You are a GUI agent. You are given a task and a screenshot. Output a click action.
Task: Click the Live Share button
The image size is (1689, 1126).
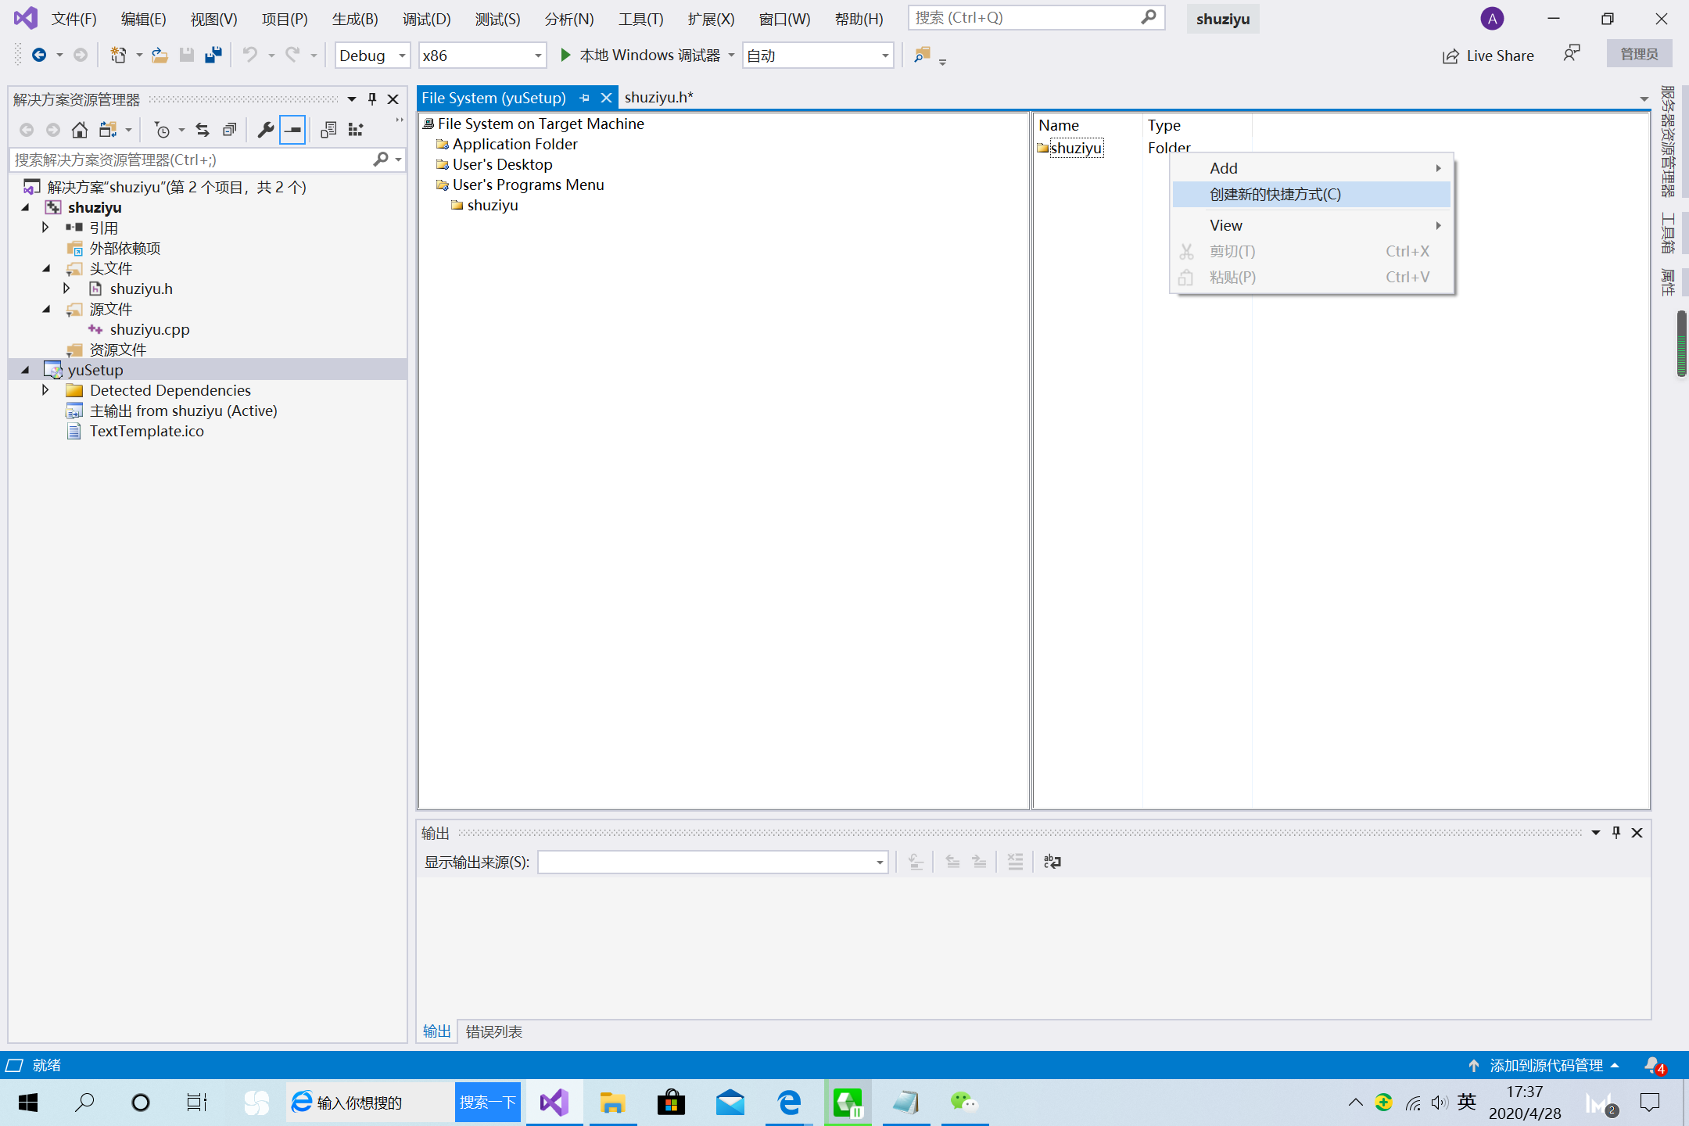tap(1488, 56)
